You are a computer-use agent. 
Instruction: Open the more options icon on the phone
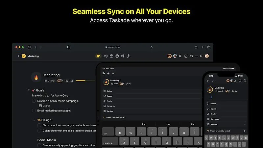(245, 81)
